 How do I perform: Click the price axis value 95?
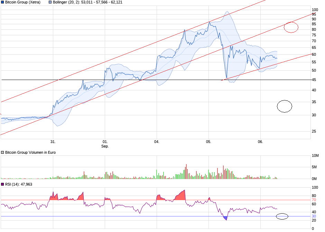click(x=314, y=14)
